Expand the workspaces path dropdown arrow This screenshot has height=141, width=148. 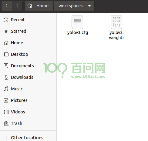(x=89, y=6)
